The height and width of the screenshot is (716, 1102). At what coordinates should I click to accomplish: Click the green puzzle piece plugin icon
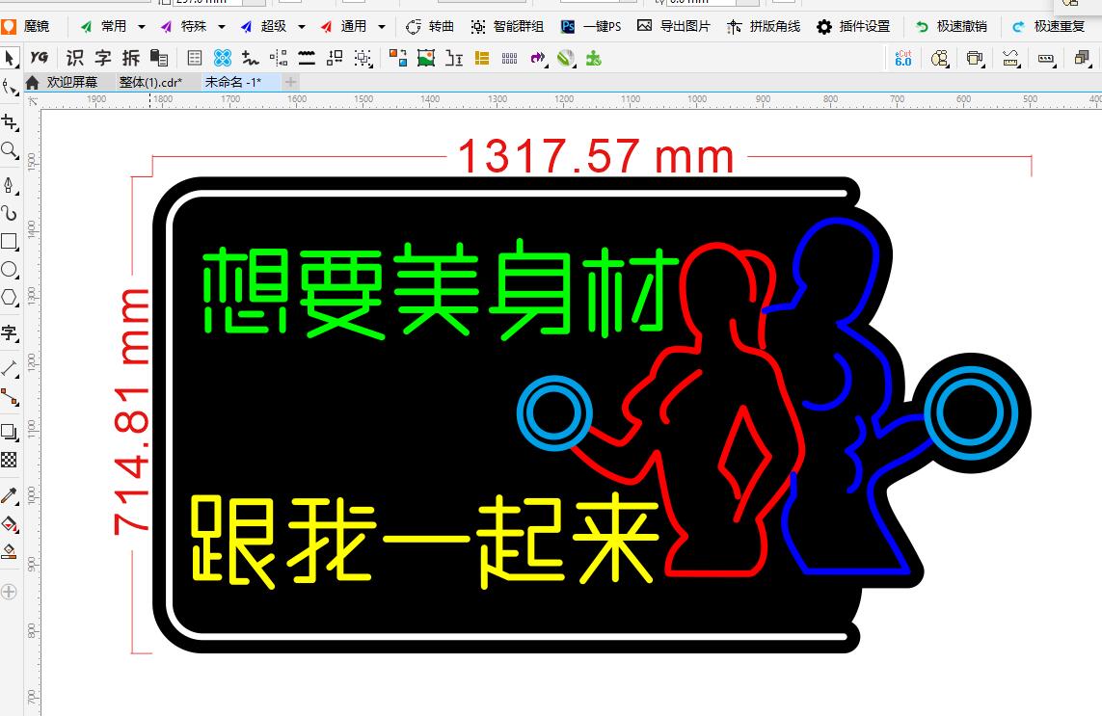pyautogui.click(x=594, y=58)
